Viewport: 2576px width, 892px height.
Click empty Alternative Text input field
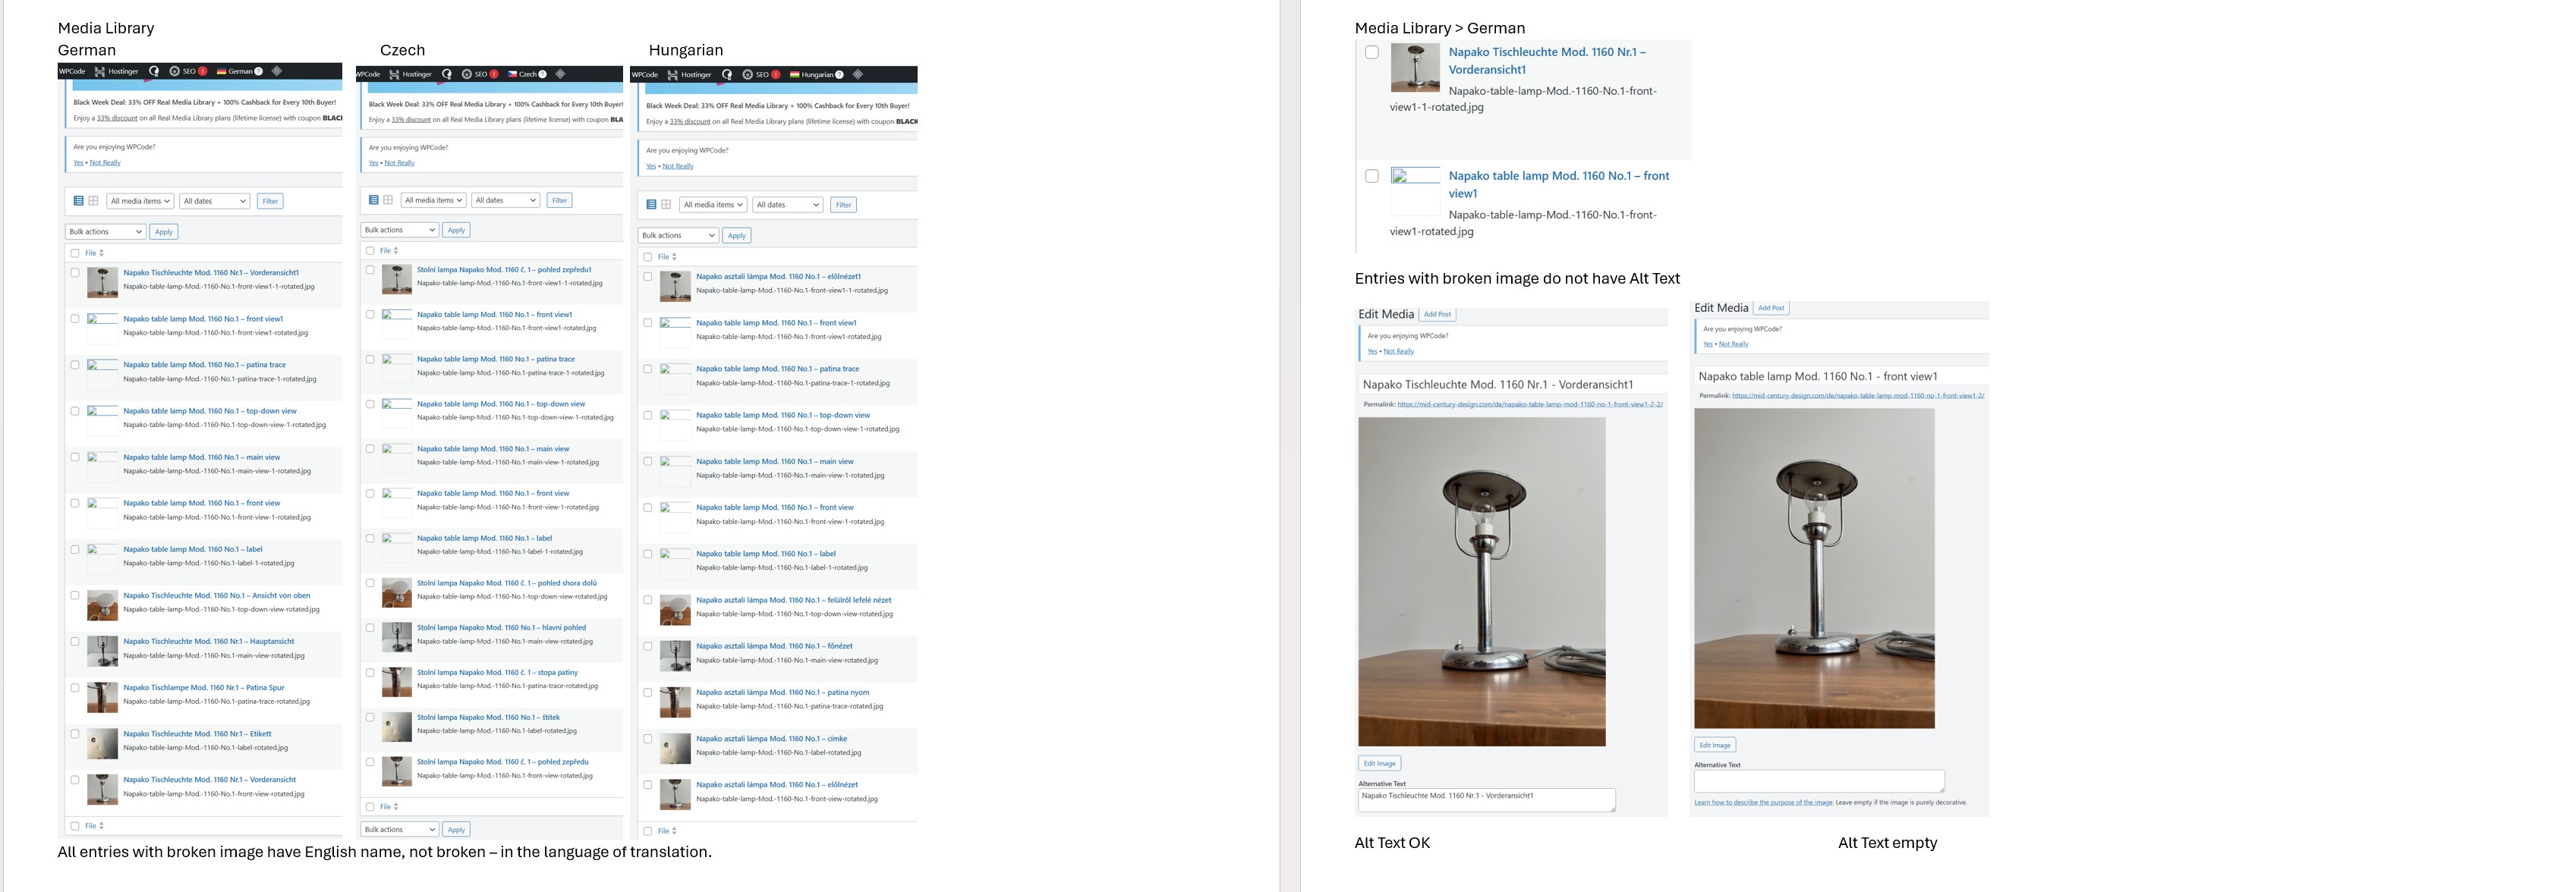(1819, 781)
